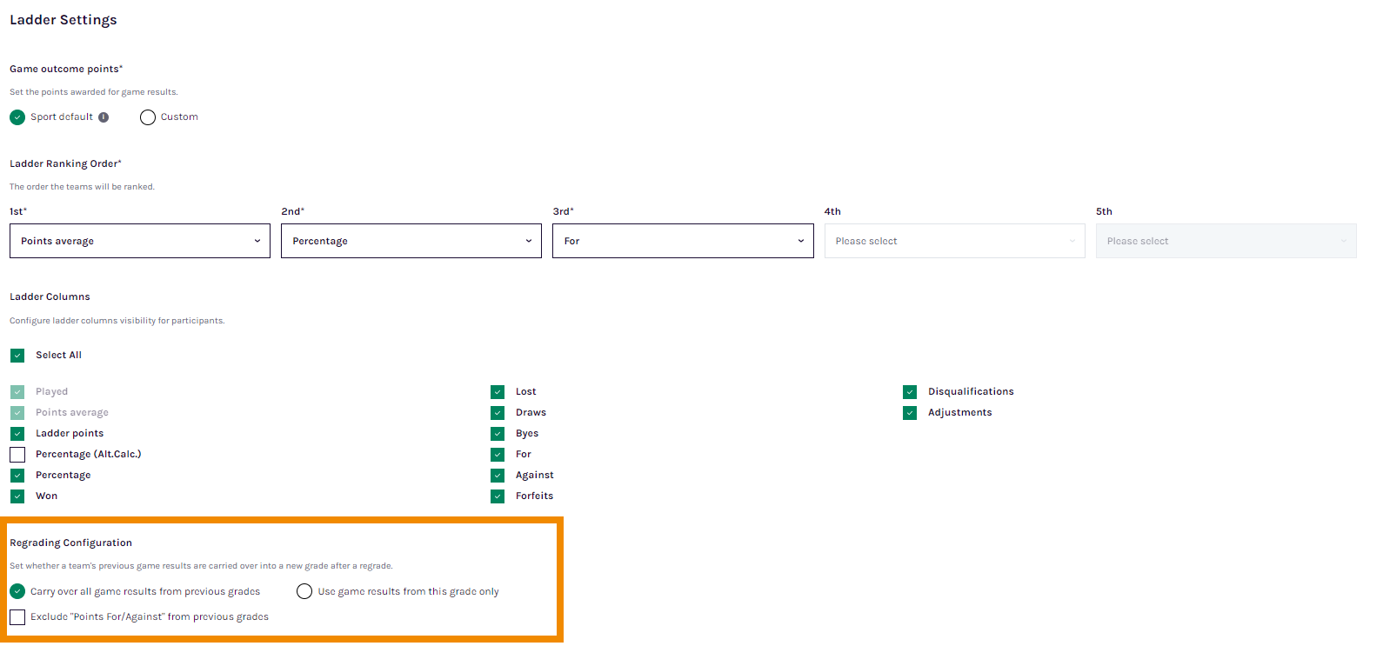This screenshot has width=1383, height=646.
Task: Toggle the Select All columns checkbox
Action: 17,356
